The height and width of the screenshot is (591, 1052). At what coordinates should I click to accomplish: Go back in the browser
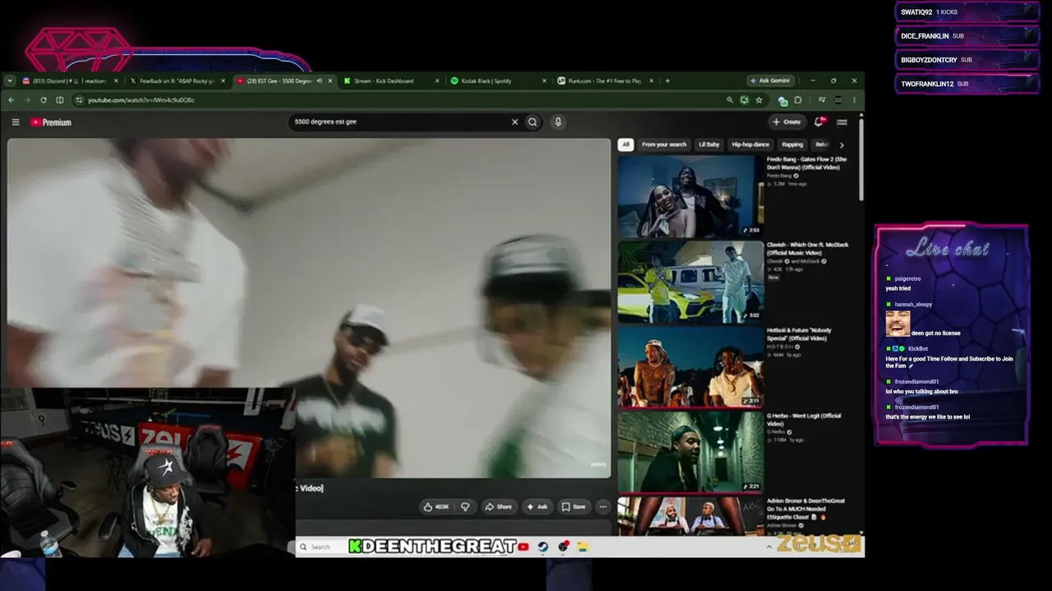pos(12,100)
